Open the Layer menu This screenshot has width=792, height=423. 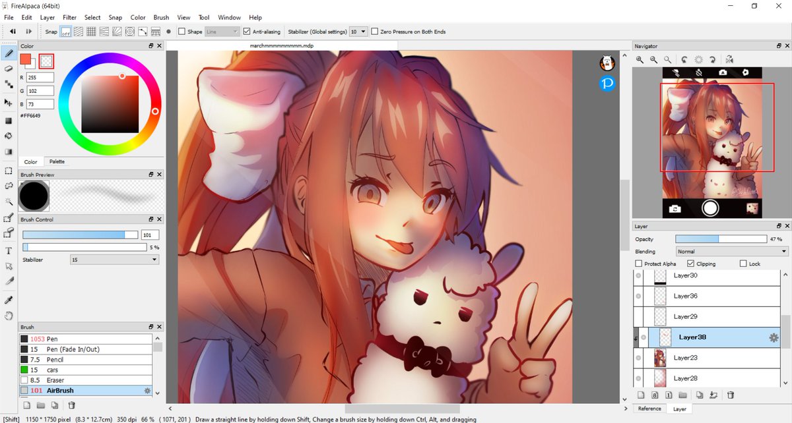[48, 17]
